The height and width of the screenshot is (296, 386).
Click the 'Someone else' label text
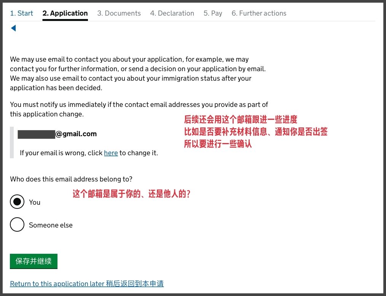pyautogui.click(x=51, y=225)
